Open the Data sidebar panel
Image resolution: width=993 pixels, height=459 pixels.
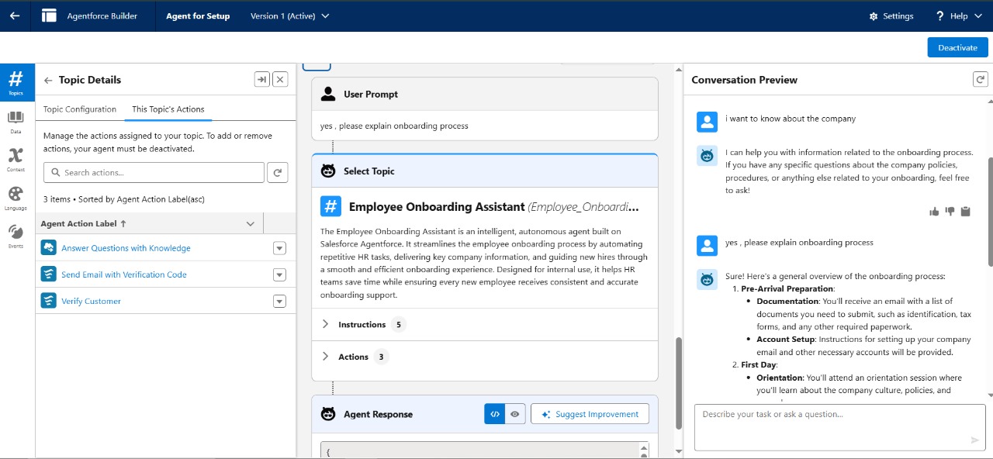16,122
